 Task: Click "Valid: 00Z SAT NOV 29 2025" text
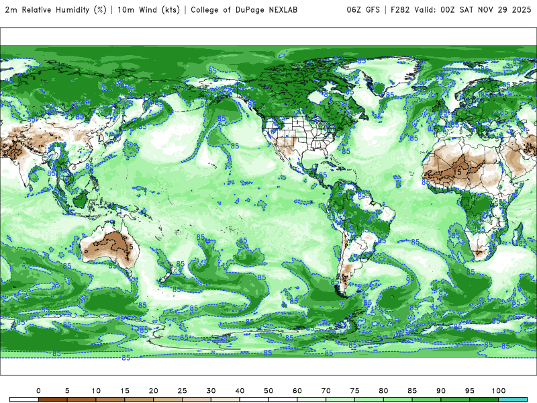(x=473, y=10)
